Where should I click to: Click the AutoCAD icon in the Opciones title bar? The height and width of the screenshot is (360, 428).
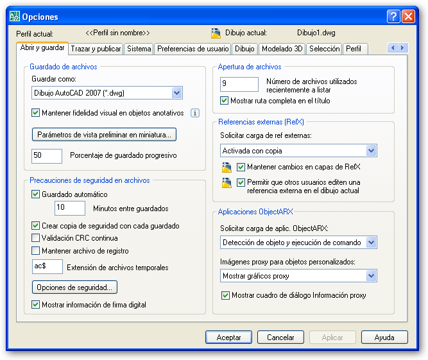(x=15, y=17)
